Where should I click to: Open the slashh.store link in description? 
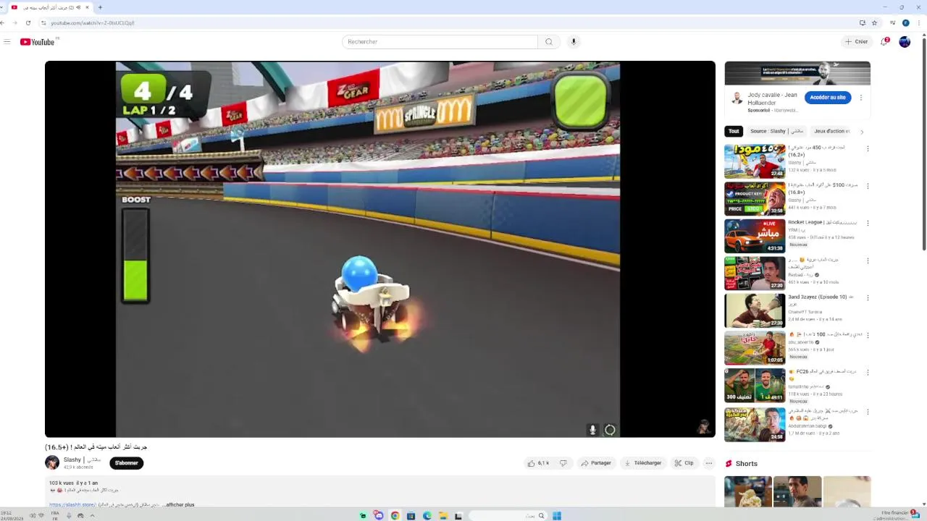coord(72,504)
